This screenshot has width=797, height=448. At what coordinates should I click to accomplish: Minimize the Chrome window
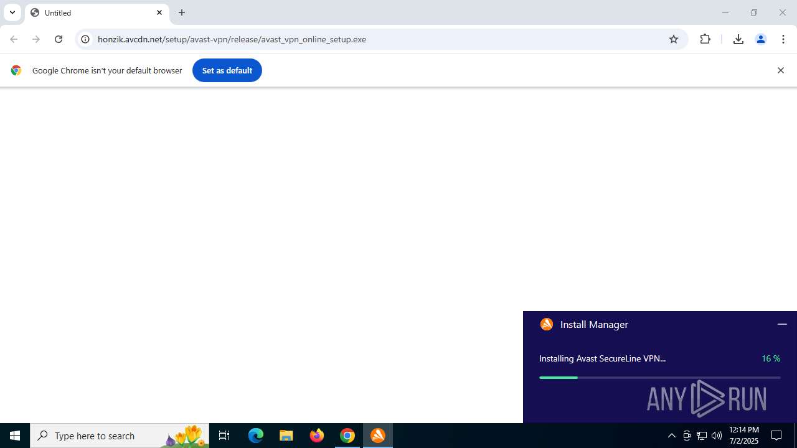(x=725, y=12)
